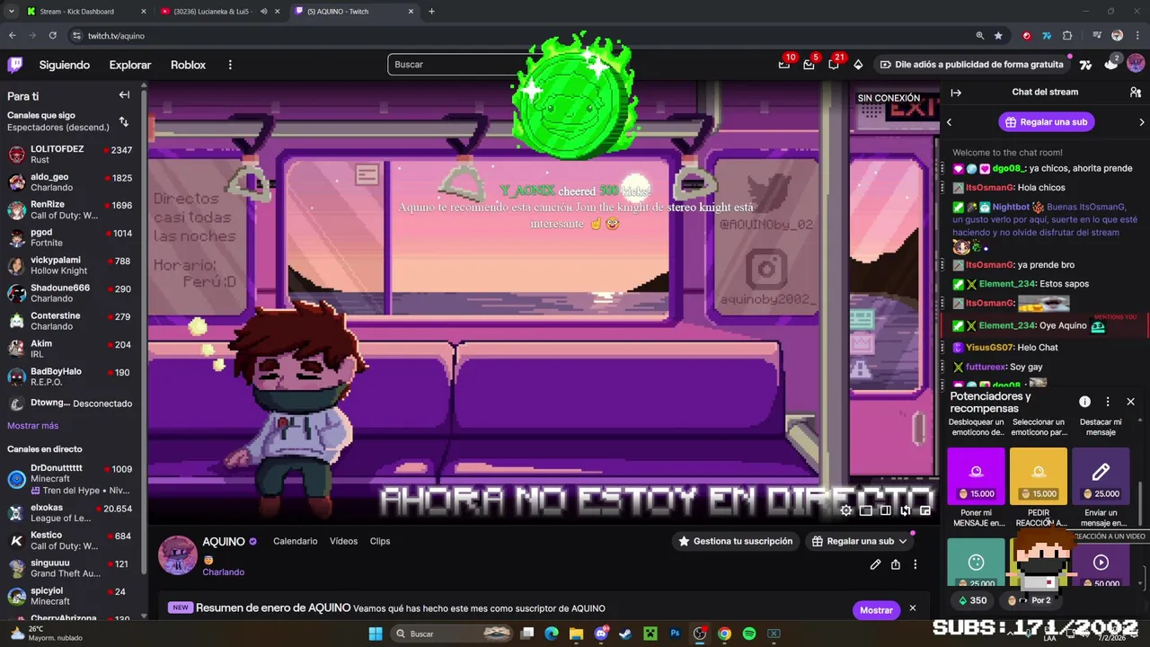Click the rewards panel scrollbar thumb

coord(1141,505)
